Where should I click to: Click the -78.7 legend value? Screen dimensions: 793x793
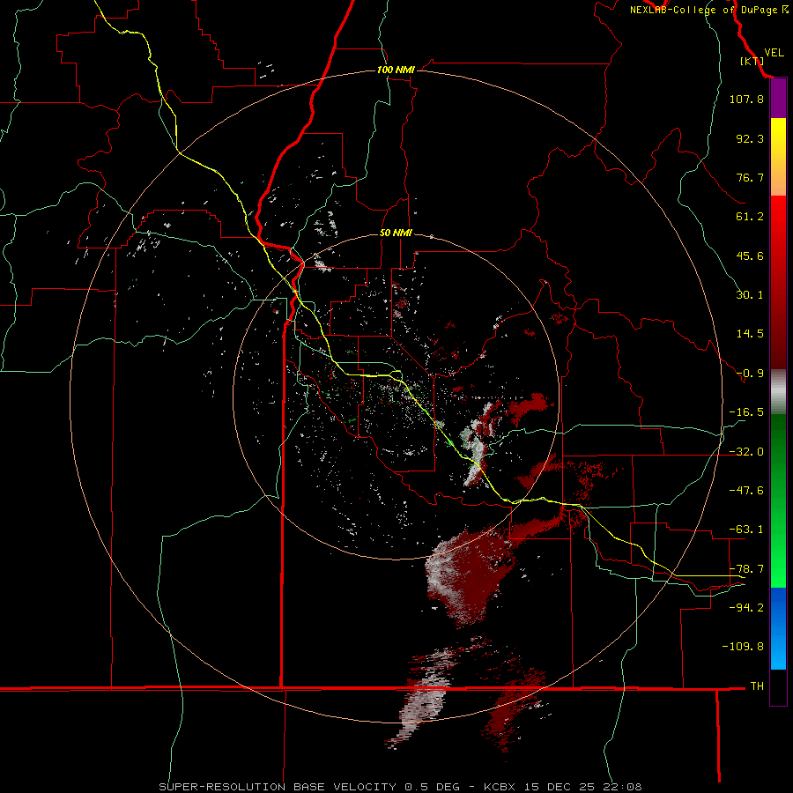pos(746,569)
